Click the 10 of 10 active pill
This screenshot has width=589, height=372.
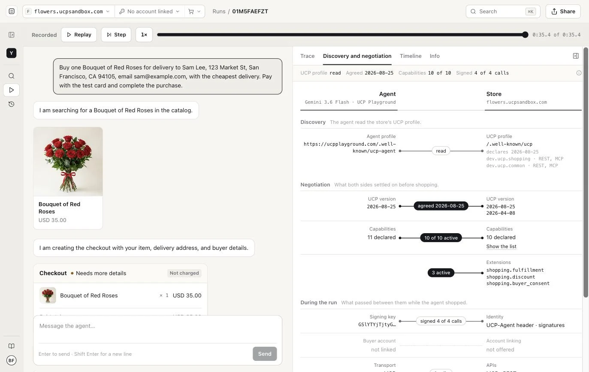tap(441, 238)
